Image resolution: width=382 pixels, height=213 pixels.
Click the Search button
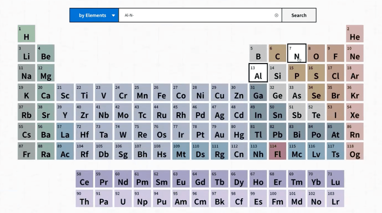[x=298, y=15]
